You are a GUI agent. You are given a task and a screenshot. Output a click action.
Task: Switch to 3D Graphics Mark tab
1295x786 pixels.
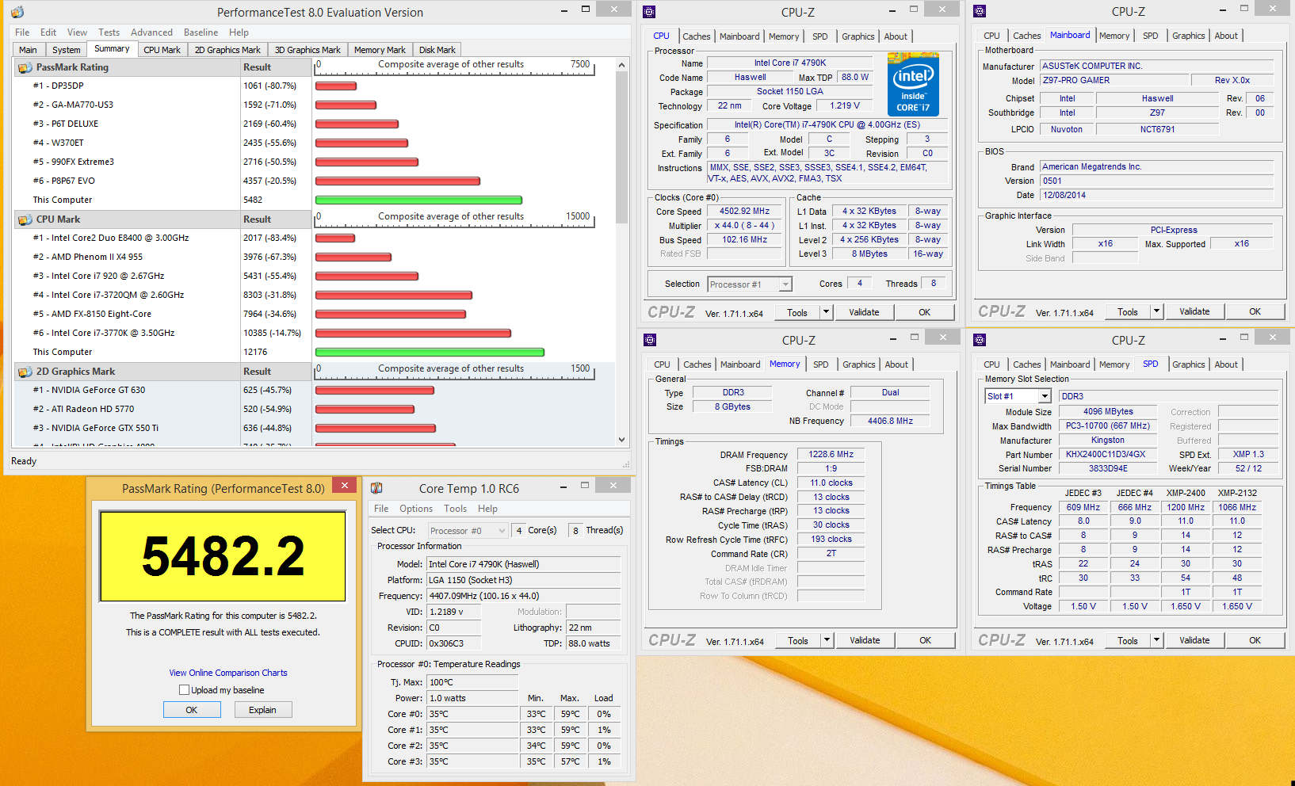pyautogui.click(x=308, y=50)
